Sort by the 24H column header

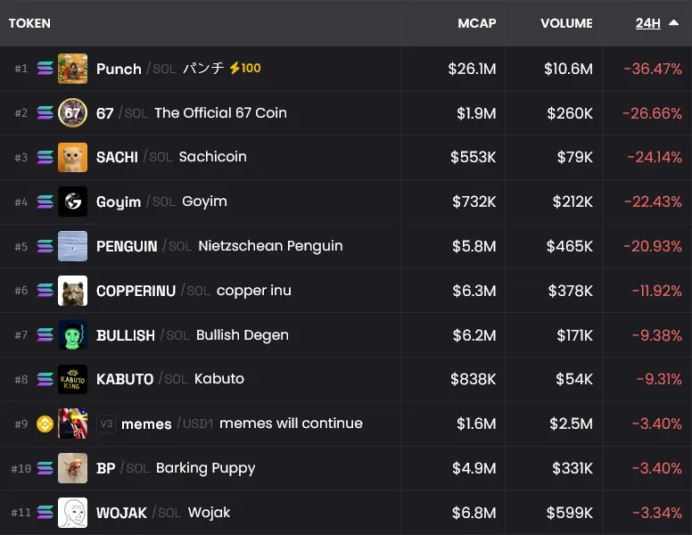(x=648, y=23)
